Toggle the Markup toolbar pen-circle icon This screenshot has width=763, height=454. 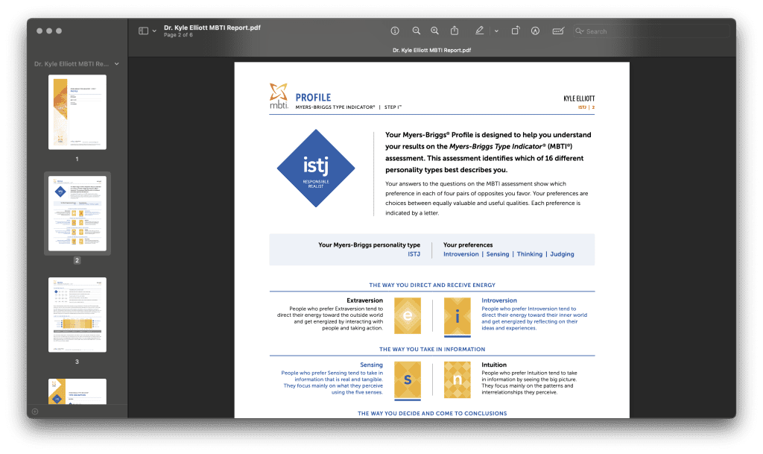coord(535,31)
